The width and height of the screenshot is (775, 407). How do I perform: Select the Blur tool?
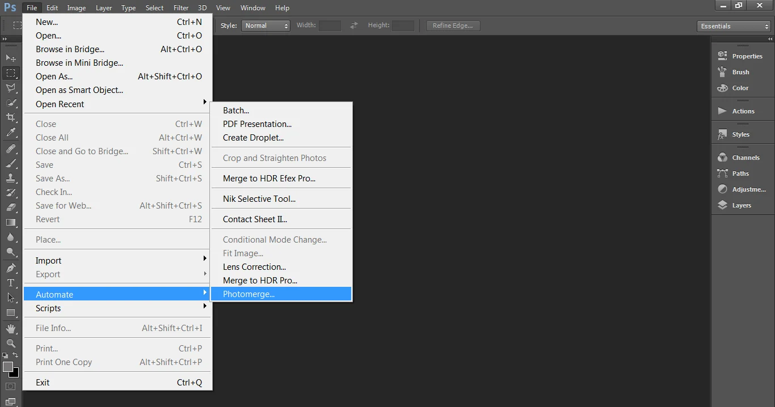pos(11,238)
